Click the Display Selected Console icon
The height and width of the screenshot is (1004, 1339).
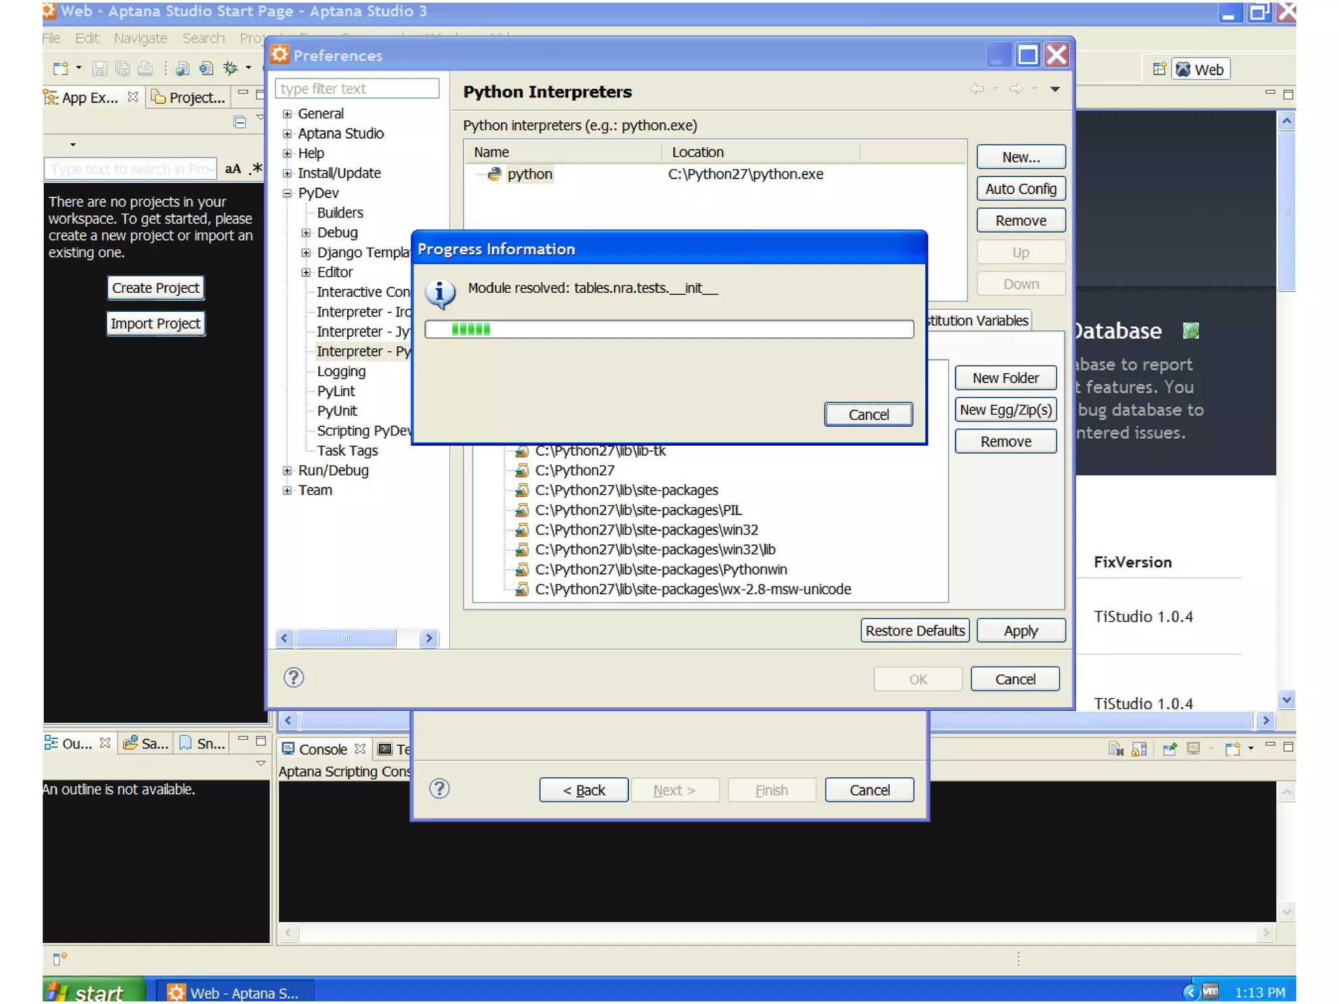1194,749
